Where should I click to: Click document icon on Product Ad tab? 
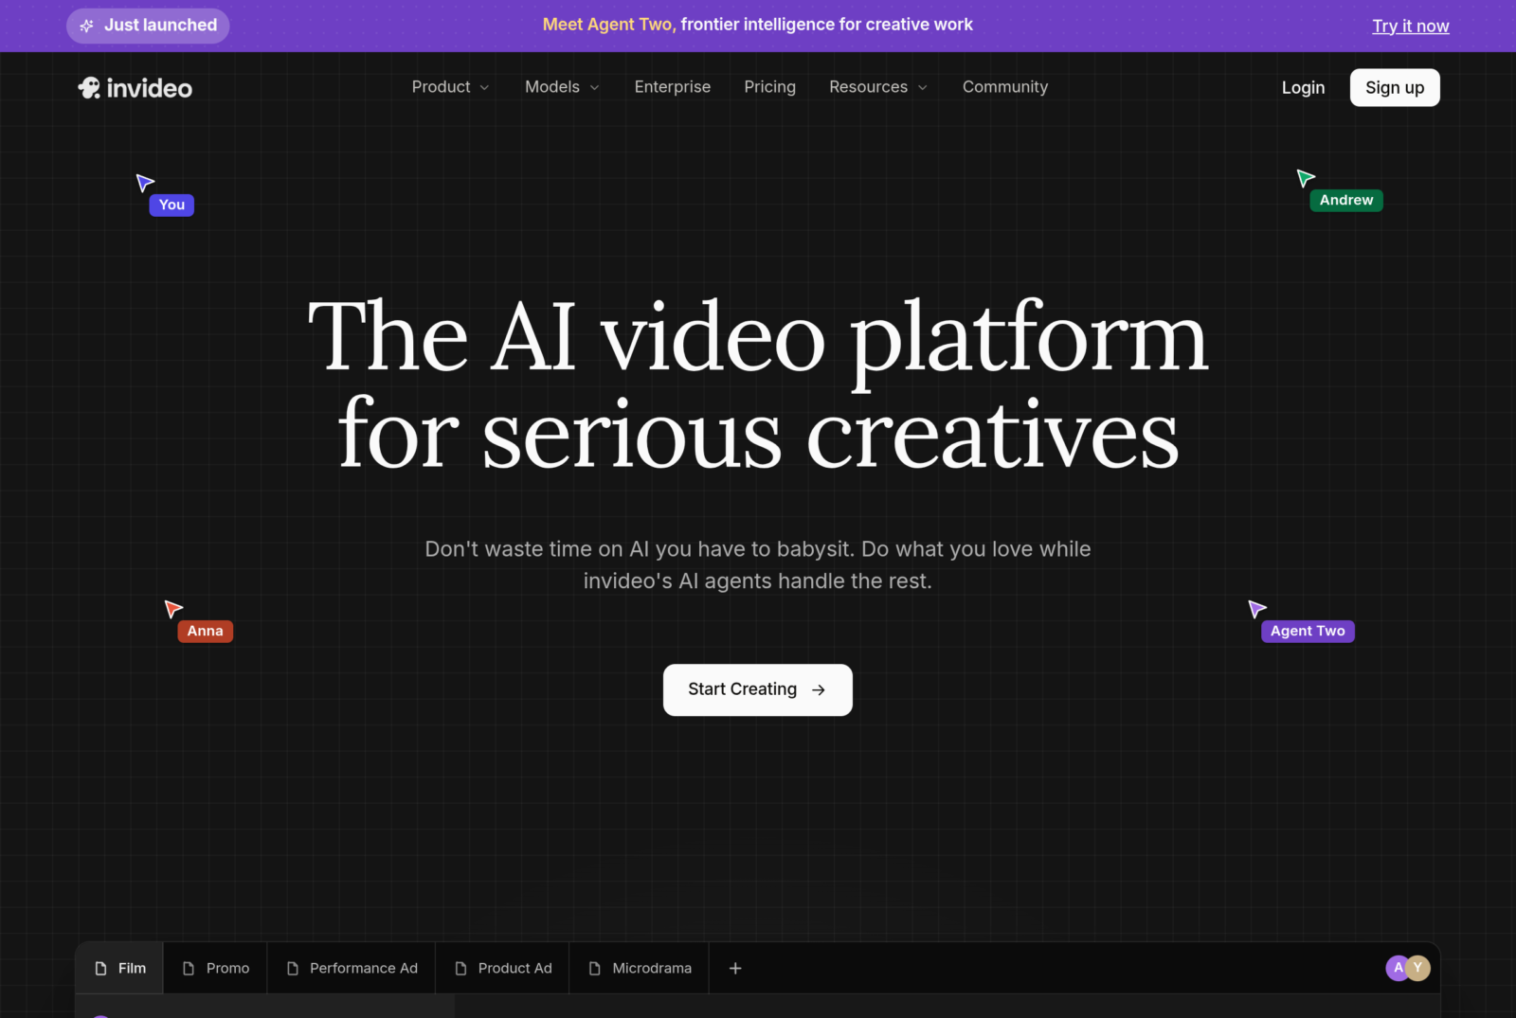(x=460, y=968)
